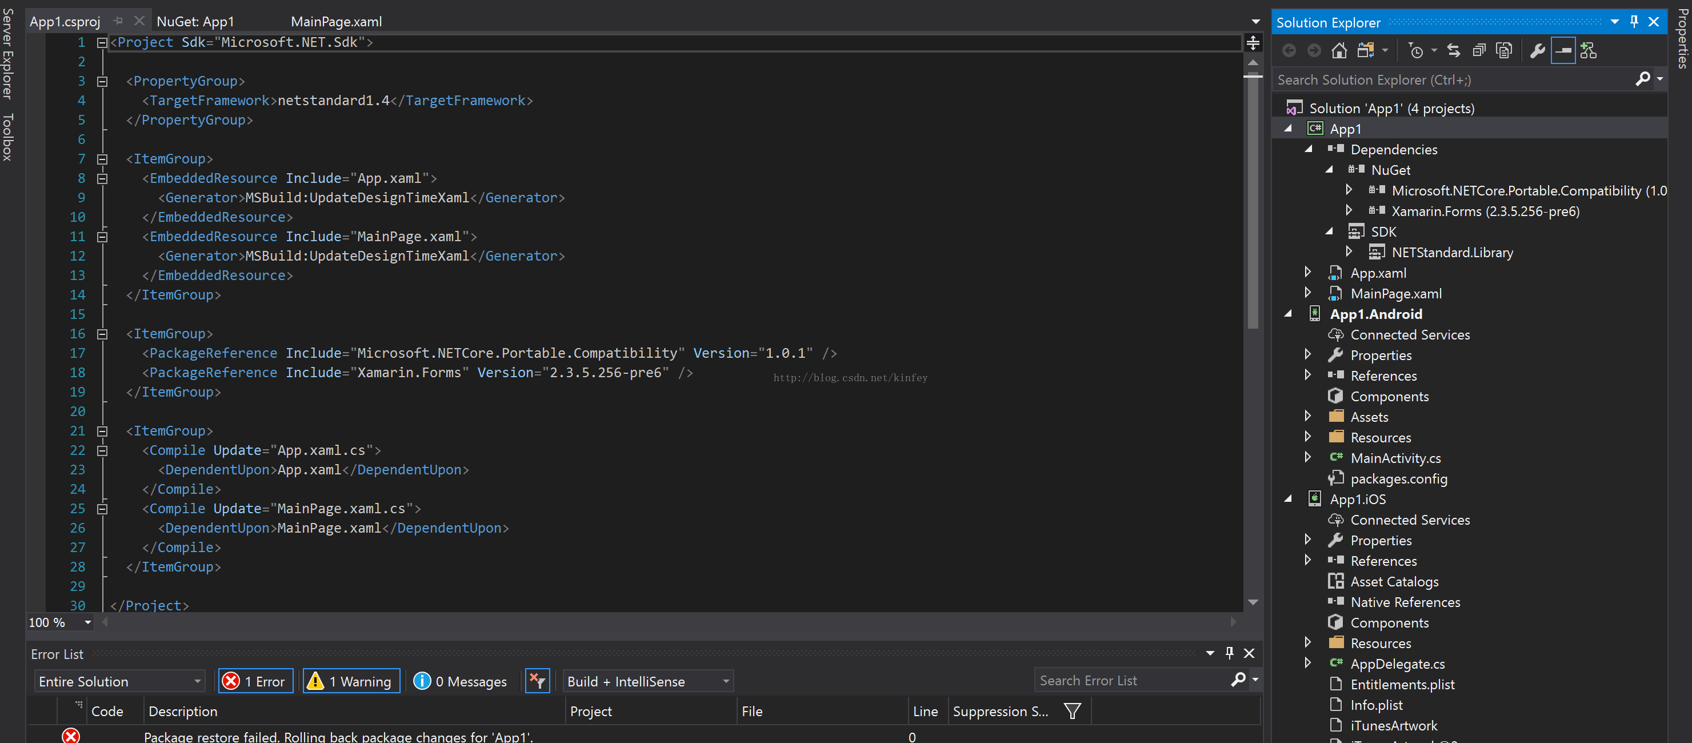The height and width of the screenshot is (743, 1692).
Task: Collapse the App1 project node
Action: 1288,129
